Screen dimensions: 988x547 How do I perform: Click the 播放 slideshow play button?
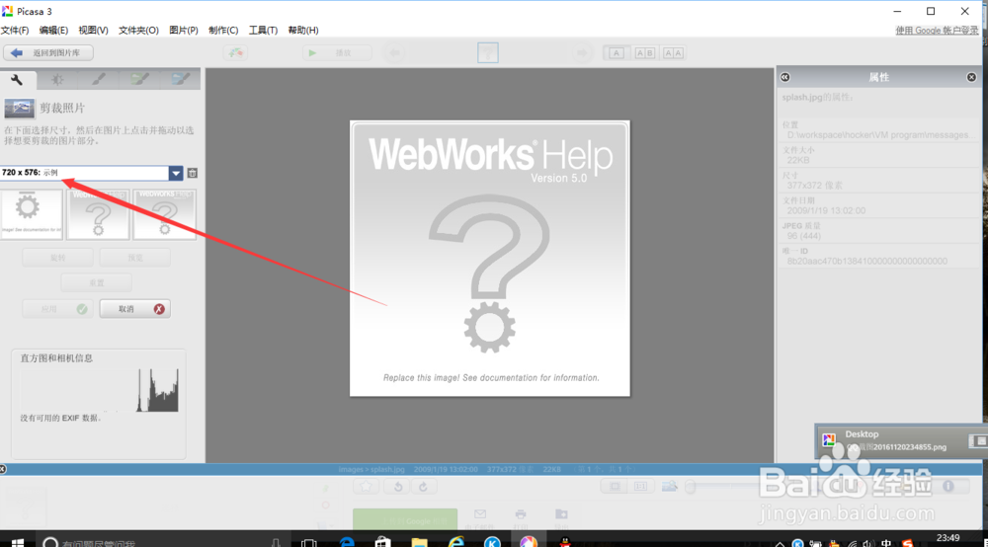tap(337, 53)
